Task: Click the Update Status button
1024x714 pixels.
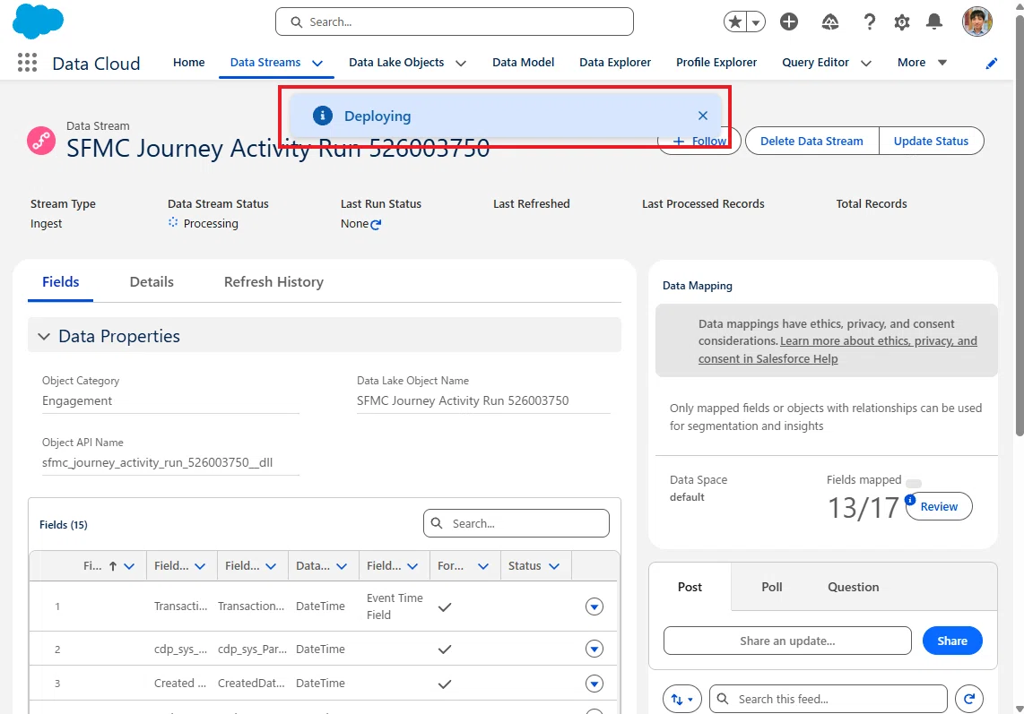Action: tap(932, 141)
